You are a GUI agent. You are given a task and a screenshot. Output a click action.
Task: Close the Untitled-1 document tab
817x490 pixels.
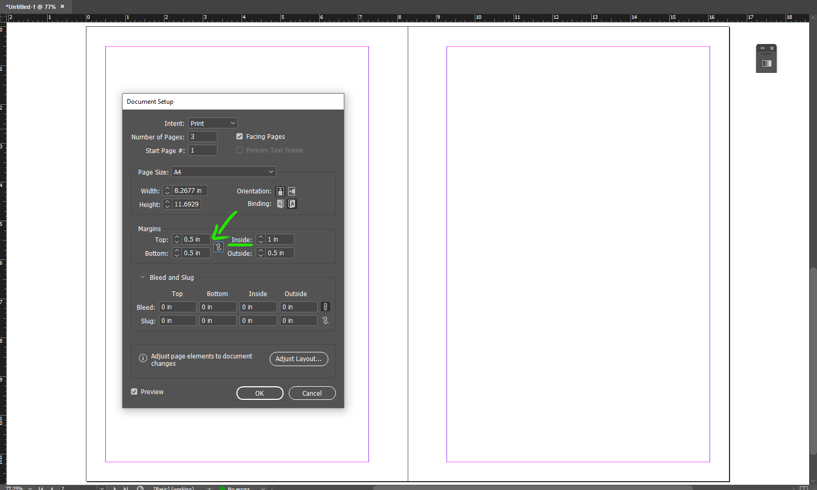(62, 7)
